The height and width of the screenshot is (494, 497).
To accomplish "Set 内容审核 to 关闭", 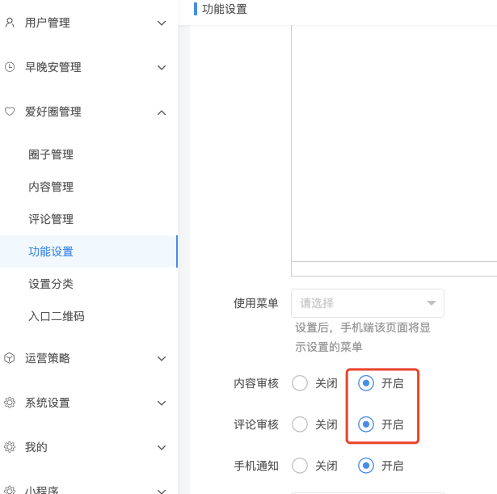I will (x=300, y=383).
